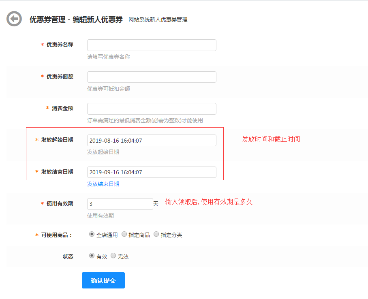The height and width of the screenshot is (299, 368).
Task: Focus the 优惠券名称 input field
Action: (152, 45)
